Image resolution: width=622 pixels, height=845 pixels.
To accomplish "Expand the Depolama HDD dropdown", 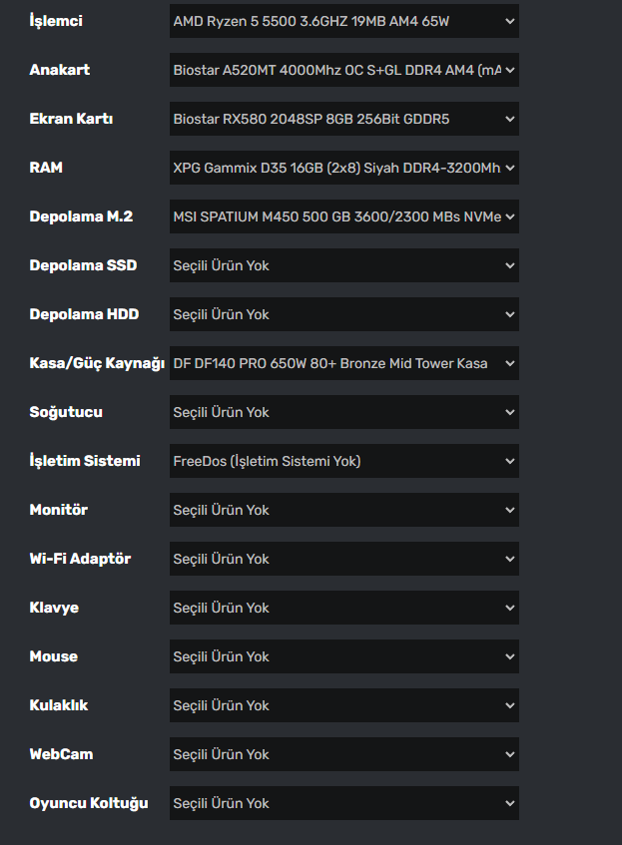I will click(343, 314).
